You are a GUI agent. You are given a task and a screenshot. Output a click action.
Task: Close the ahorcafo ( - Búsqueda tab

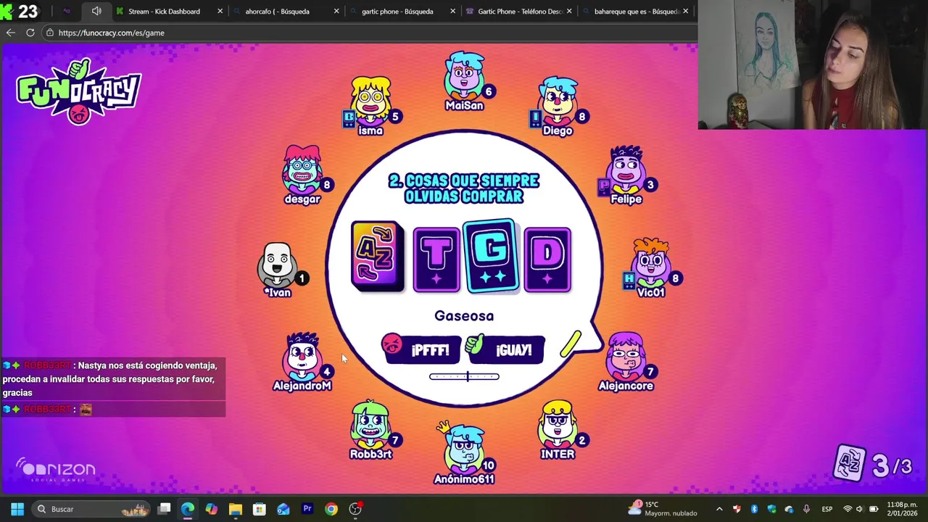point(336,11)
